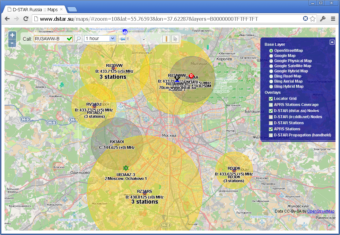
Task: Bookmark this page with star icon
Action: [x=312, y=19]
